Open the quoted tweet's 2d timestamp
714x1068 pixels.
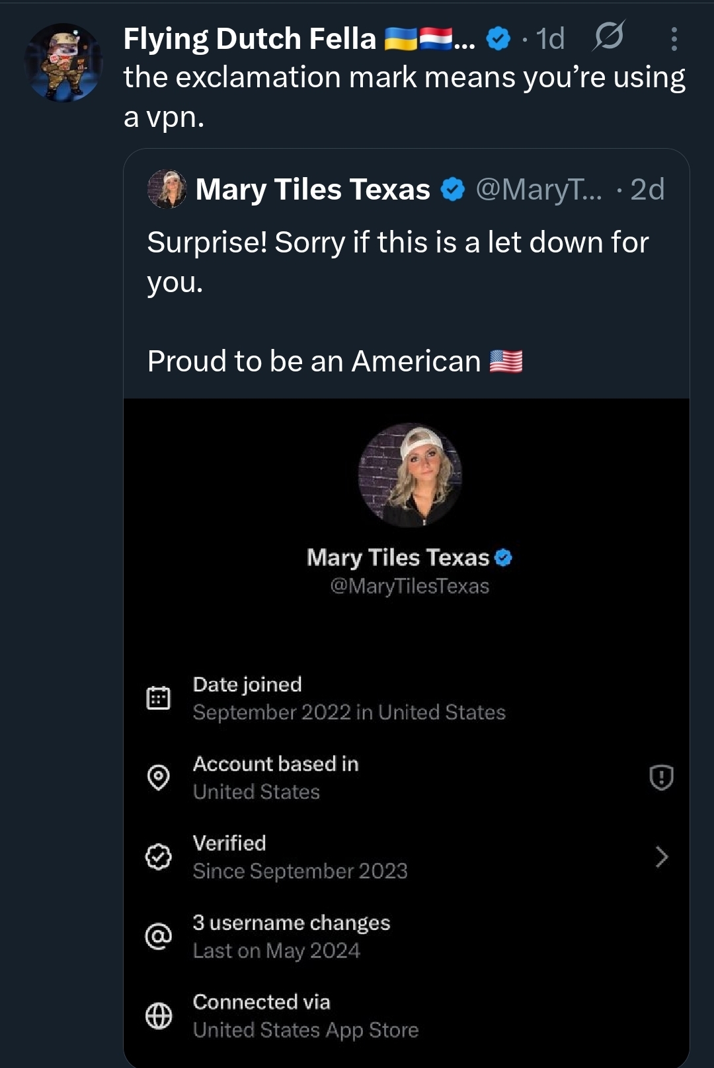647,190
